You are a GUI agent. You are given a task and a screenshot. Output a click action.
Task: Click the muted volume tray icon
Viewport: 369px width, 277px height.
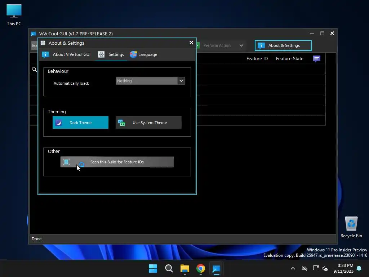tap(325, 268)
